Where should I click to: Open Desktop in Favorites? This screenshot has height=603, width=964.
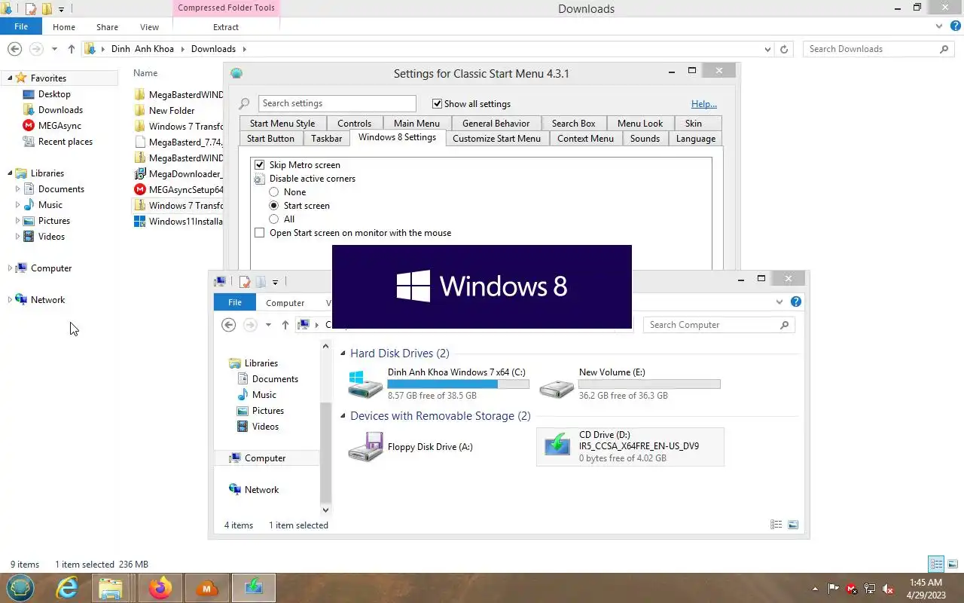tap(47, 94)
